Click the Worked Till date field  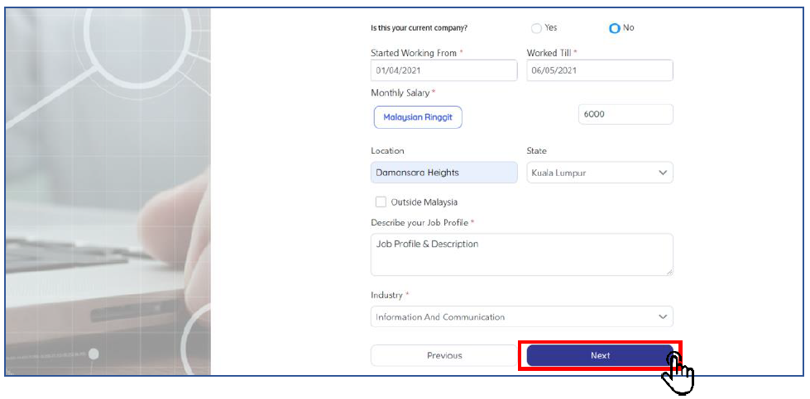coord(600,70)
